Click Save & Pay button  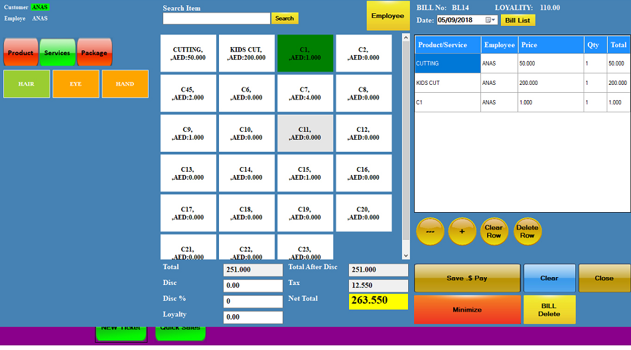click(x=467, y=278)
